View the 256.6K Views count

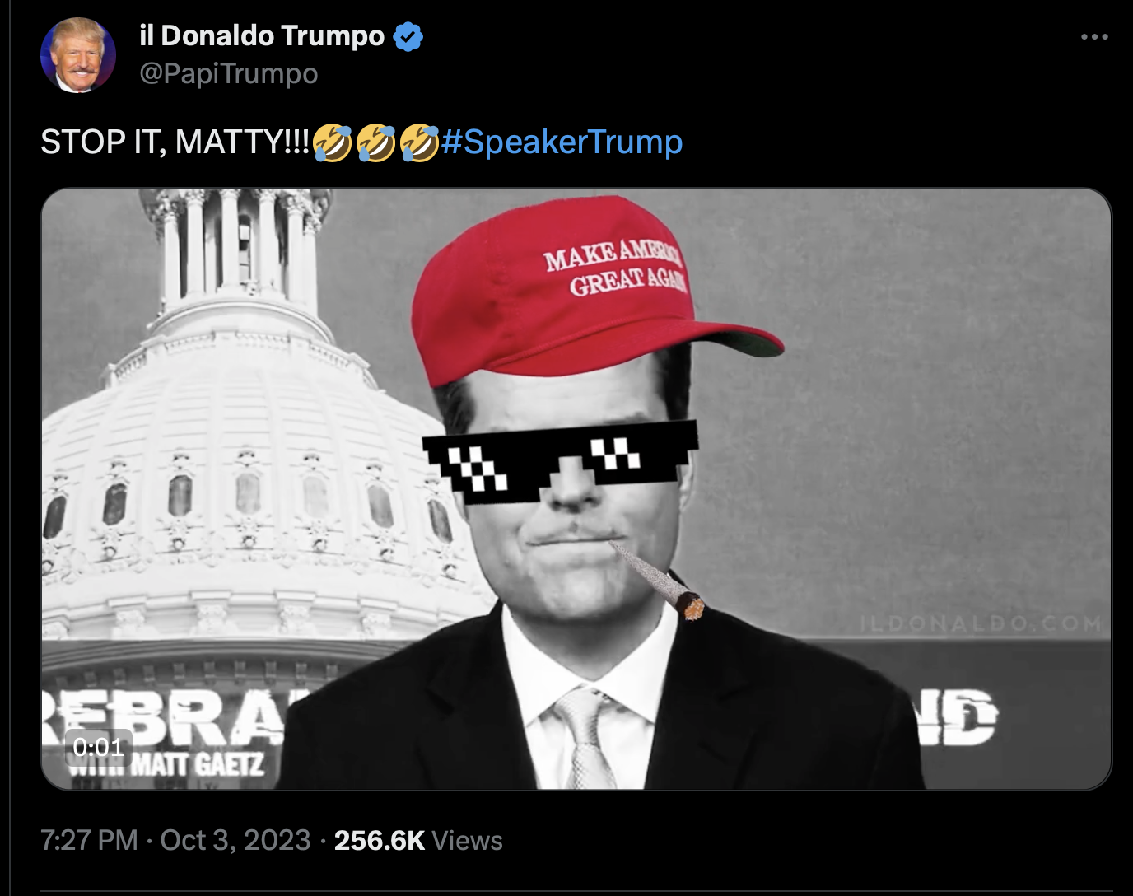pyautogui.click(x=418, y=840)
